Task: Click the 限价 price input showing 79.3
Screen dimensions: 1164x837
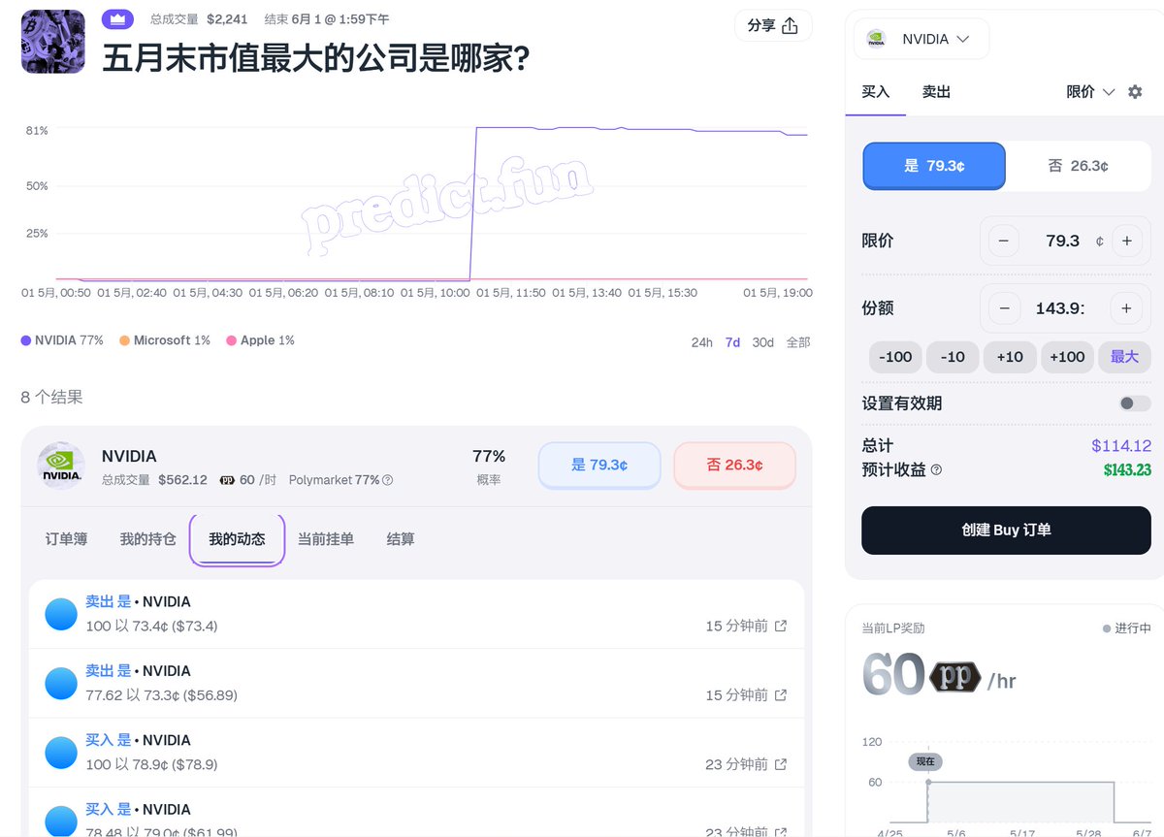Action: (1064, 241)
